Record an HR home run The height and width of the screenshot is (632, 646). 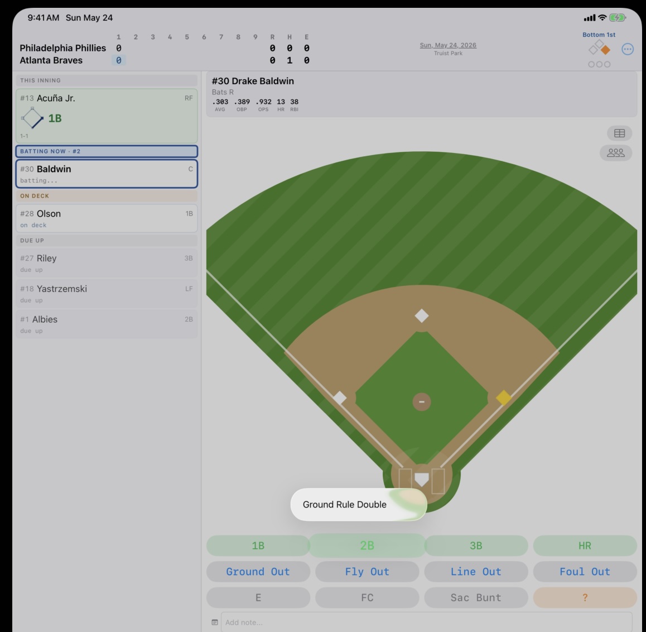pyautogui.click(x=585, y=545)
